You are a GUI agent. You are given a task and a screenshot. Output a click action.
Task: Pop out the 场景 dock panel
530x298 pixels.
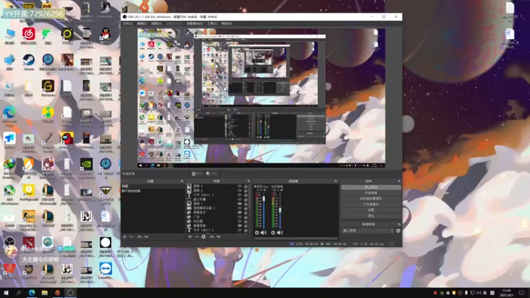click(x=182, y=181)
